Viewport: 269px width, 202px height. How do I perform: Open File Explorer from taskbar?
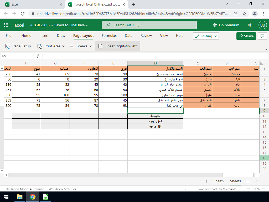click(x=19, y=197)
